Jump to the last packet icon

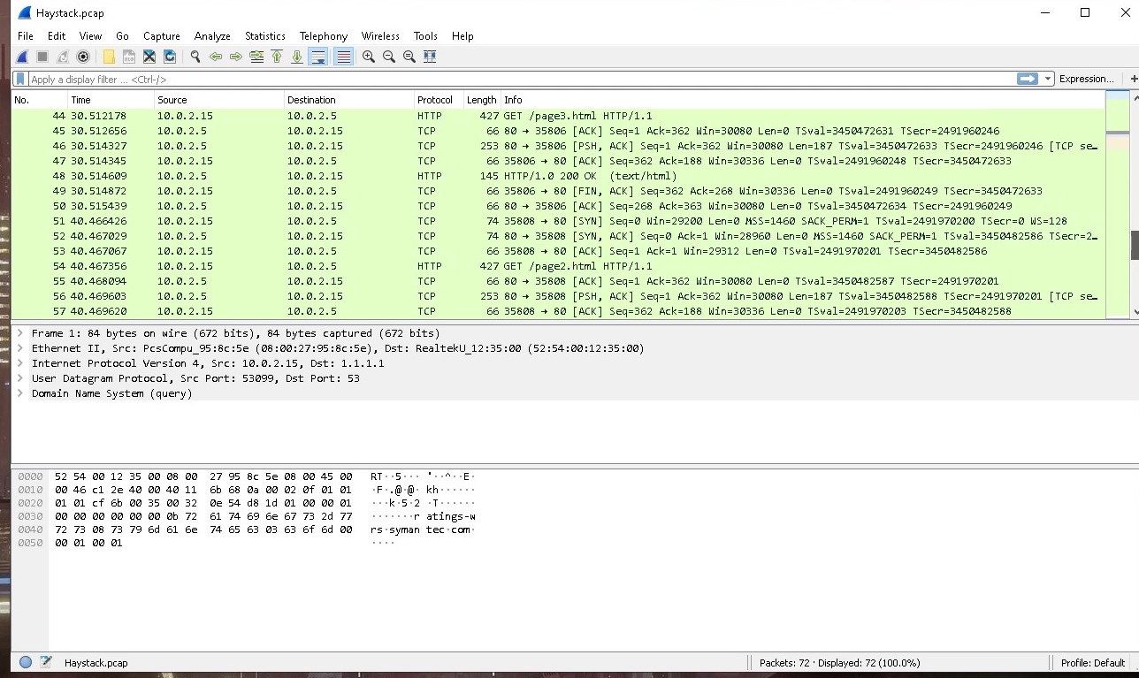point(297,57)
